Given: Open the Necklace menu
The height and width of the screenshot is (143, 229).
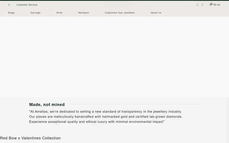Looking at the screenshot, I should click(83, 13).
